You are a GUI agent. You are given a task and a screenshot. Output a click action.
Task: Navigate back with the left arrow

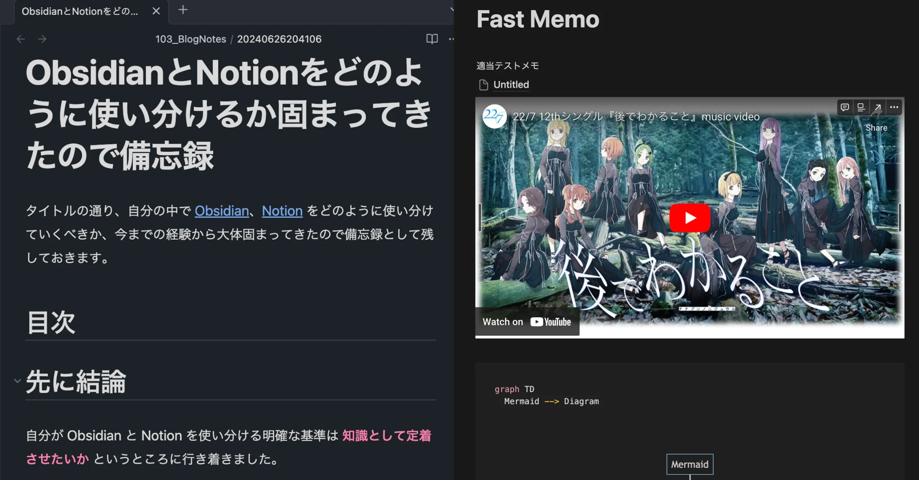(x=21, y=39)
